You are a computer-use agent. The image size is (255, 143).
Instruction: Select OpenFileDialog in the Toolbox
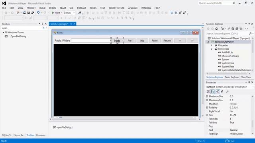point(18,36)
